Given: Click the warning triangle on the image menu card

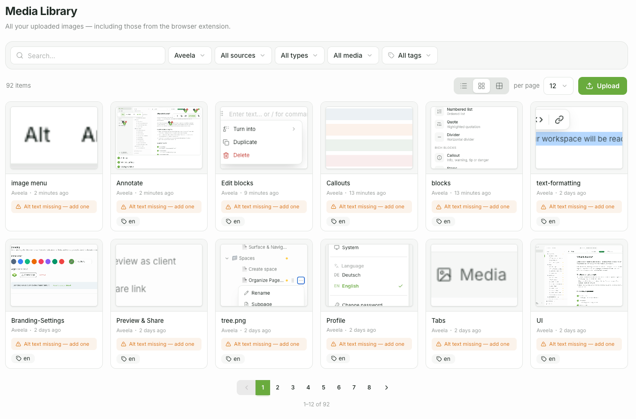Looking at the screenshot, I should click(19, 206).
